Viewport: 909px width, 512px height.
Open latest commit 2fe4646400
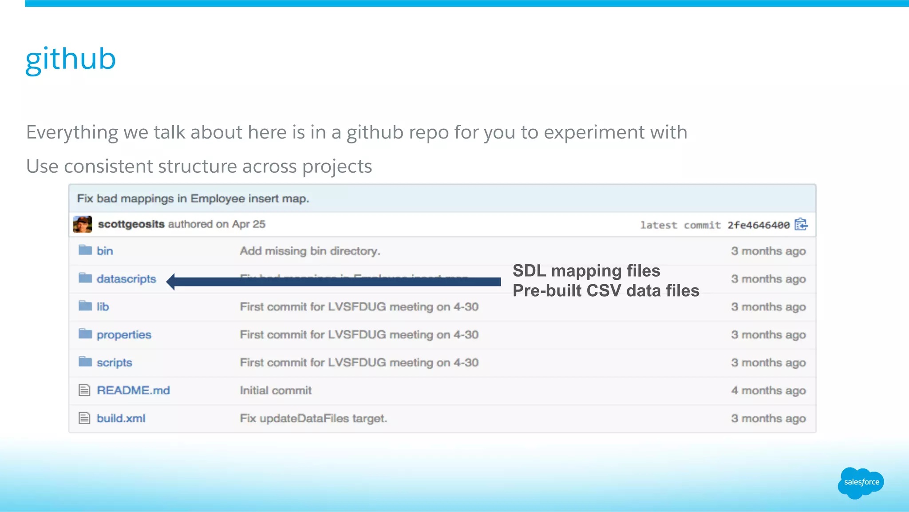coord(759,225)
